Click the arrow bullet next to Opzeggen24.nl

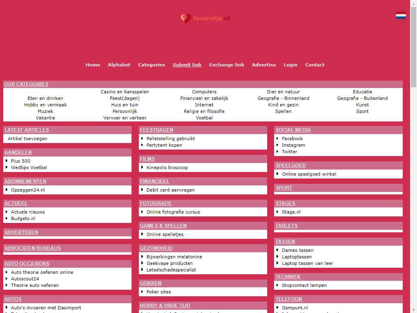tap(7, 190)
